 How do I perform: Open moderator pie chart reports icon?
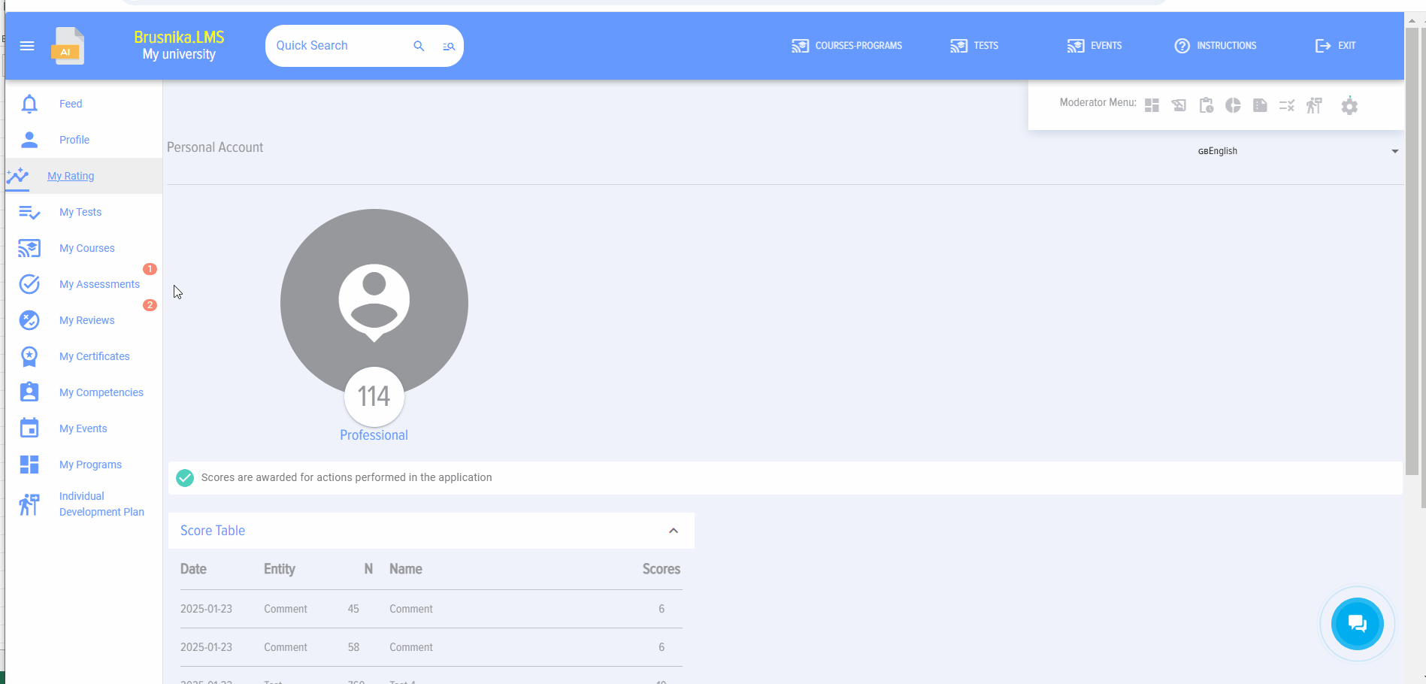1233,105
